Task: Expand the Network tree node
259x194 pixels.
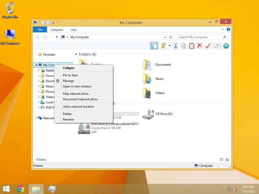Action: [x=36, y=118]
